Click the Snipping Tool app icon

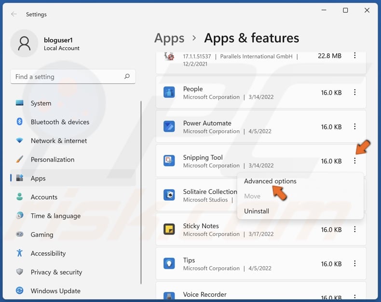[x=169, y=161]
